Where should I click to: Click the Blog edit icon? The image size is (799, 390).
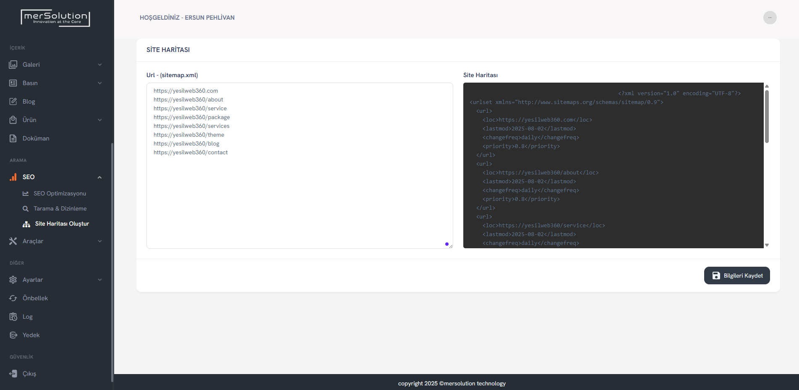tap(13, 101)
